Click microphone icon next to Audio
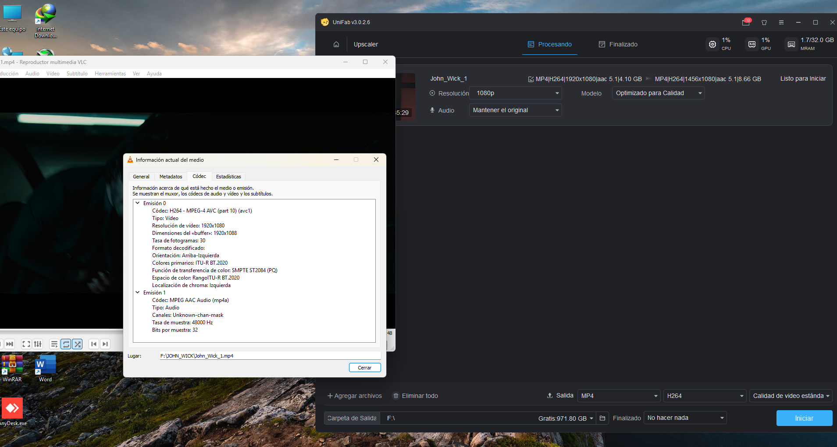The width and height of the screenshot is (837, 447). [432, 110]
